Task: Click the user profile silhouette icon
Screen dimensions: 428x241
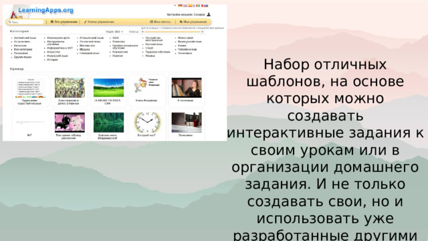Action: 209,15
